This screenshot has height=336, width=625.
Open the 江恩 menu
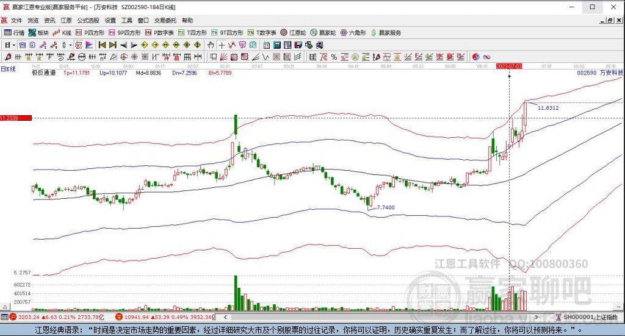point(66,20)
